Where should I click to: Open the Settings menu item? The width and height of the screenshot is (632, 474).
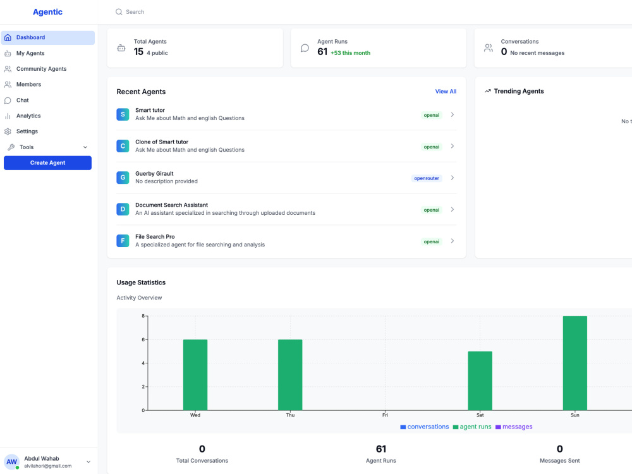(x=48, y=131)
